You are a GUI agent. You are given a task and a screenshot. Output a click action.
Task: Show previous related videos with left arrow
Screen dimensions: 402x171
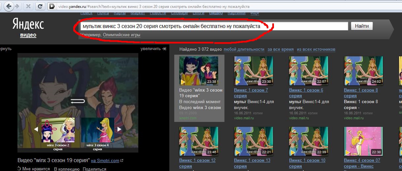[36, 129]
